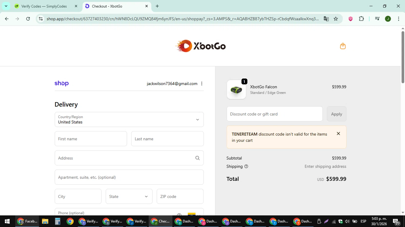The height and width of the screenshot is (227, 405).
Task: Click the Shop logo
Action: pos(62,83)
